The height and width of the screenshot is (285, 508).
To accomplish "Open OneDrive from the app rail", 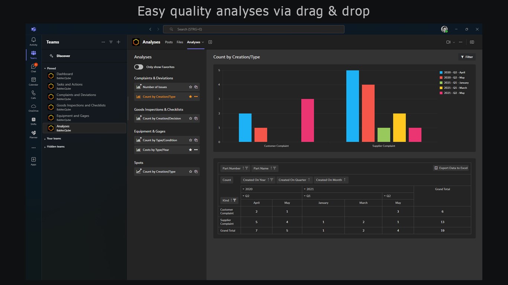I will [x=33, y=108].
